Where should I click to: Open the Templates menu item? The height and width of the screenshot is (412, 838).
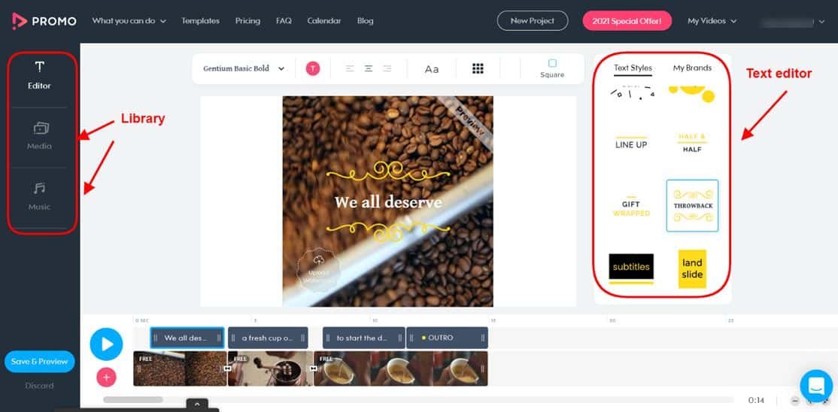[x=200, y=21]
